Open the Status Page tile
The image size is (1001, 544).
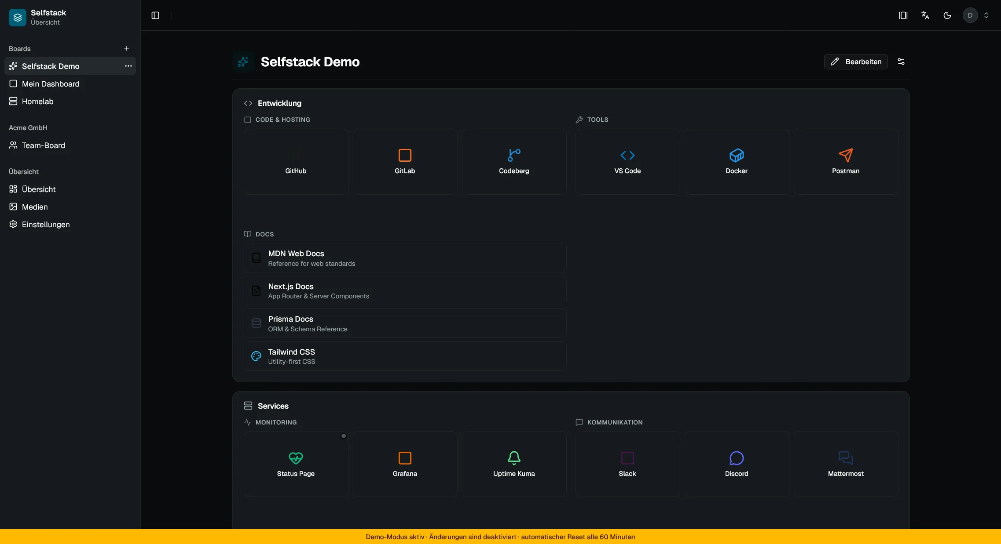(296, 464)
